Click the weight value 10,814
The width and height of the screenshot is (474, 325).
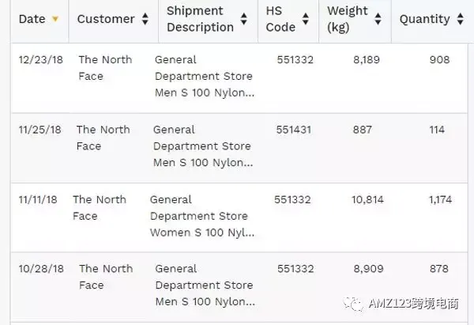pyautogui.click(x=367, y=200)
